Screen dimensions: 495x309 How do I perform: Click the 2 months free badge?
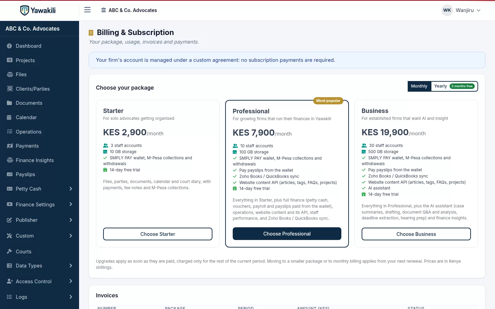coord(462,86)
